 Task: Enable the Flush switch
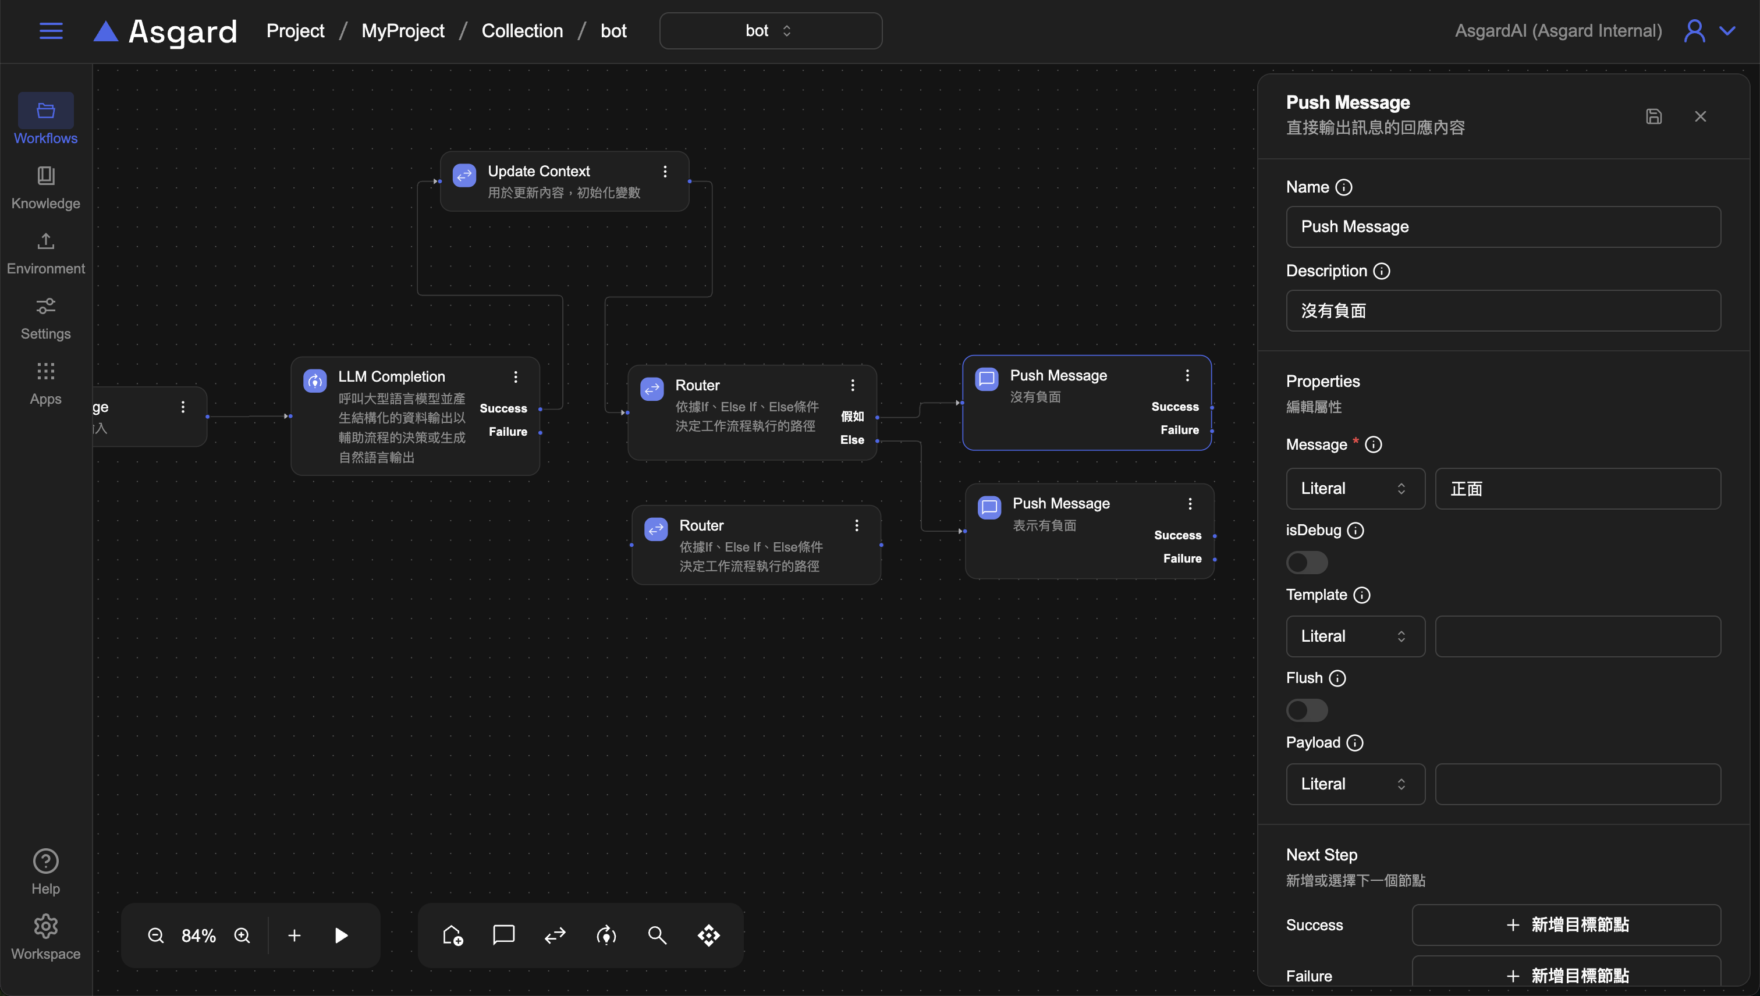(x=1306, y=710)
